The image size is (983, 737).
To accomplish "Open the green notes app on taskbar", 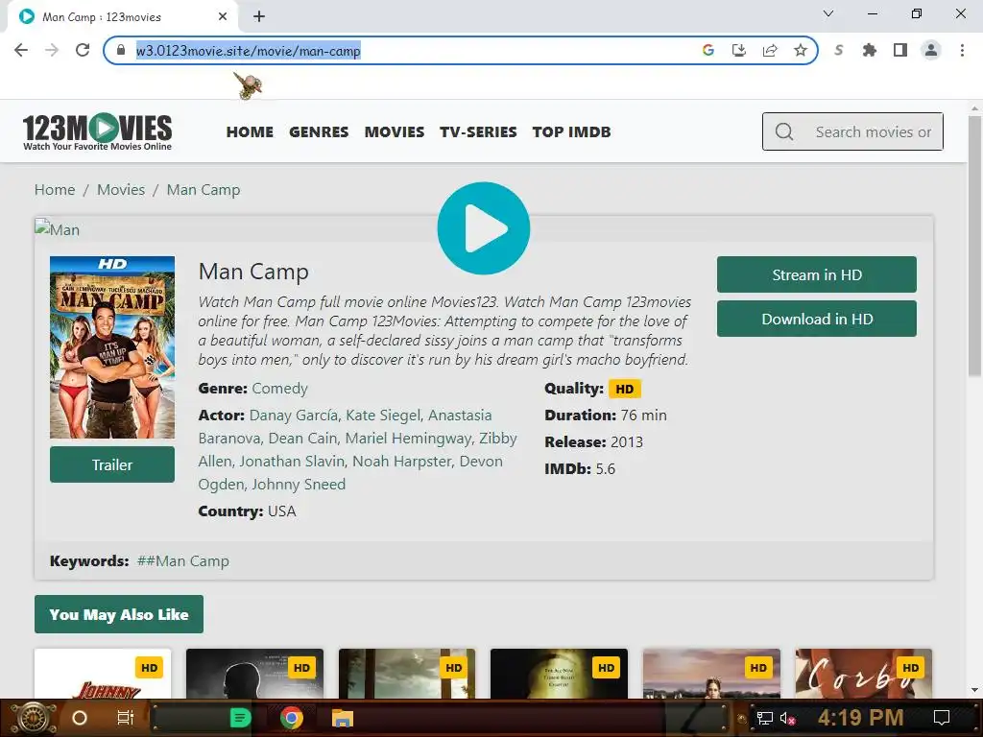I will [239, 718].
